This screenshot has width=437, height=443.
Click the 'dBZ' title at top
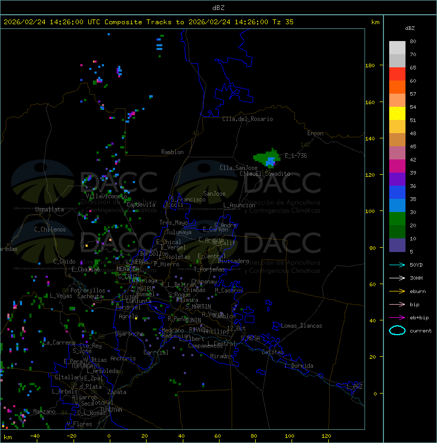pos(218,8)
